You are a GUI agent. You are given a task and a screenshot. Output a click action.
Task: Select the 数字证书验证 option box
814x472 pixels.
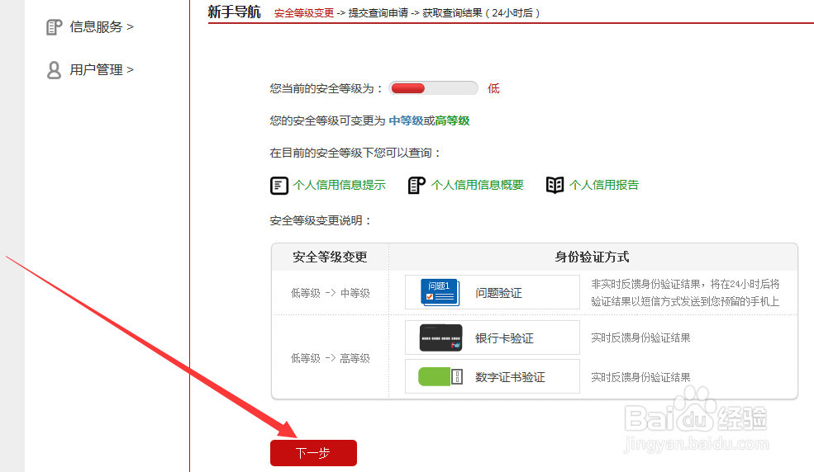(493, 376)
